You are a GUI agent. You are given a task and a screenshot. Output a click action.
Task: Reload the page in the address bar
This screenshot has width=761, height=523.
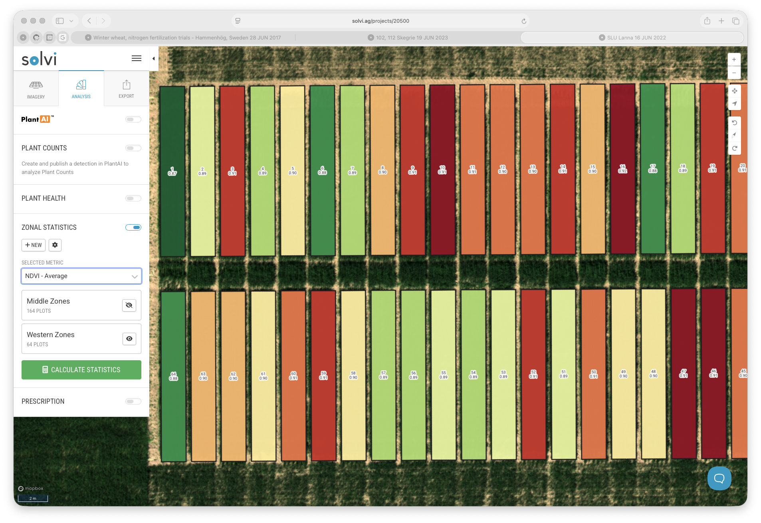524,21
